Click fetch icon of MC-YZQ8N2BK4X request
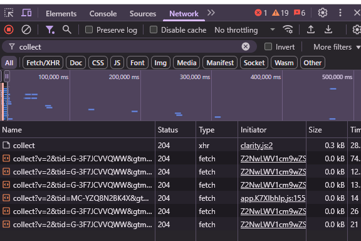This screenshot has height=241, width=361. coord(6,198)
